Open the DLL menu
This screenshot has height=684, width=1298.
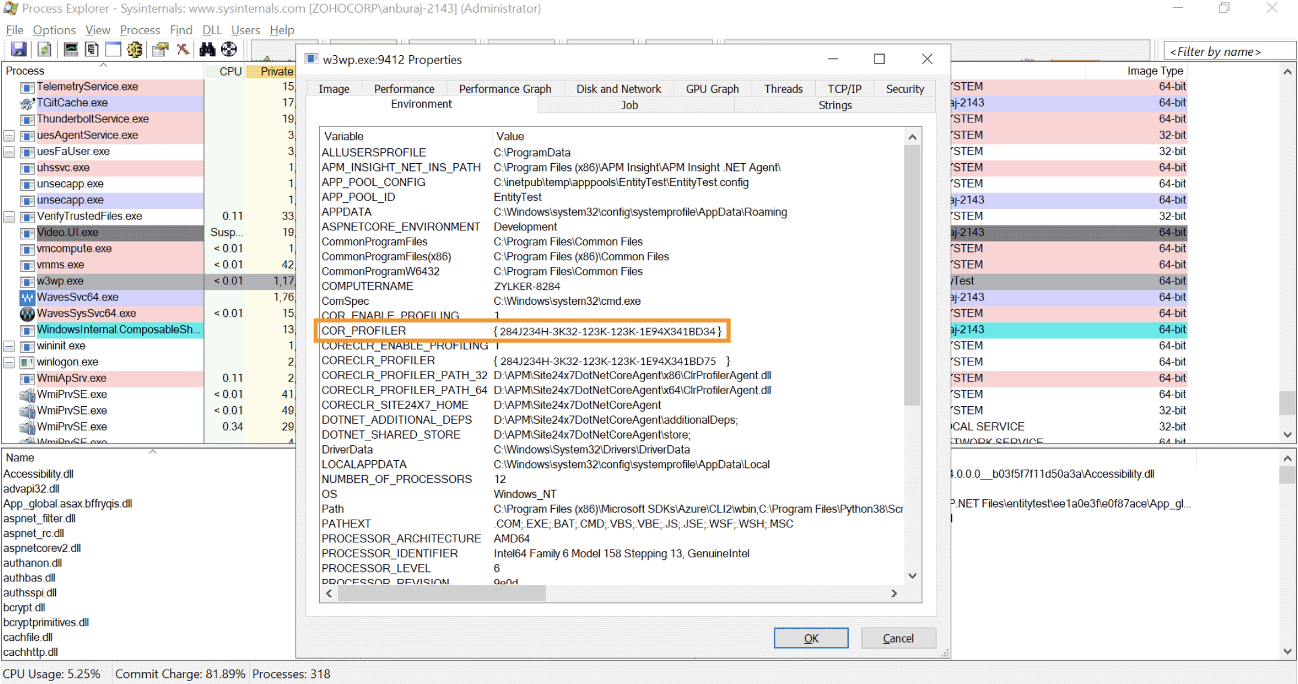pos(212,30)
